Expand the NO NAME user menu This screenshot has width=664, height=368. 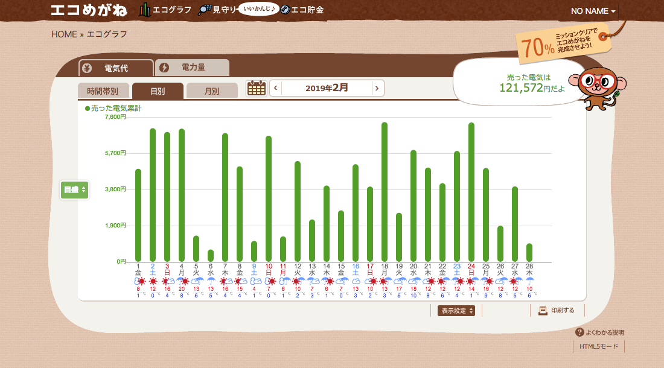[x=593, y=11]
